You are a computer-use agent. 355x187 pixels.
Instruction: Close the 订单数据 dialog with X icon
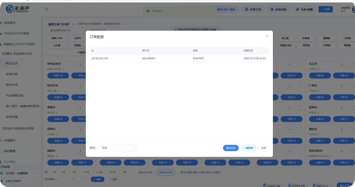[267, 36]
